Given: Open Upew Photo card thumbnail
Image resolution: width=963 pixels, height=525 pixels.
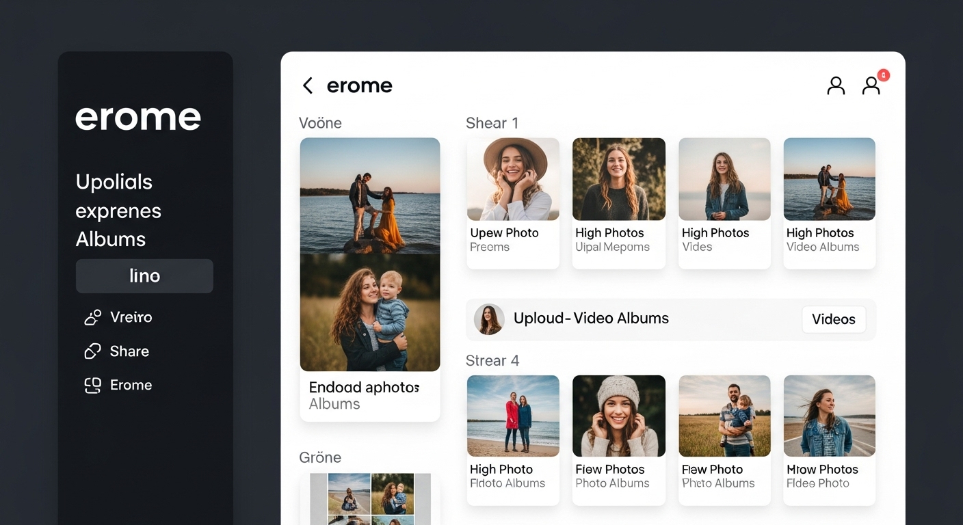Looking at the screenshot, I should click(x=513, y=179).
